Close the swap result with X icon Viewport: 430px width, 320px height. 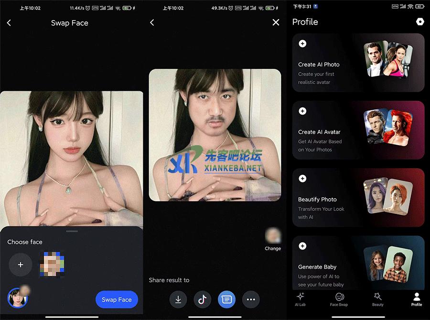[276, 22]
